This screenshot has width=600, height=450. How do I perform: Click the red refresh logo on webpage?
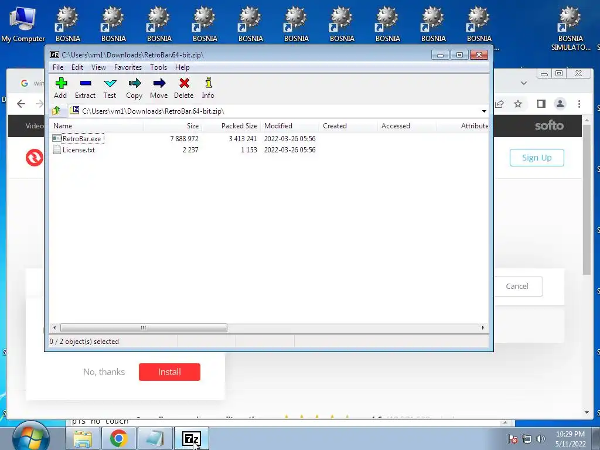pos(35,158)
